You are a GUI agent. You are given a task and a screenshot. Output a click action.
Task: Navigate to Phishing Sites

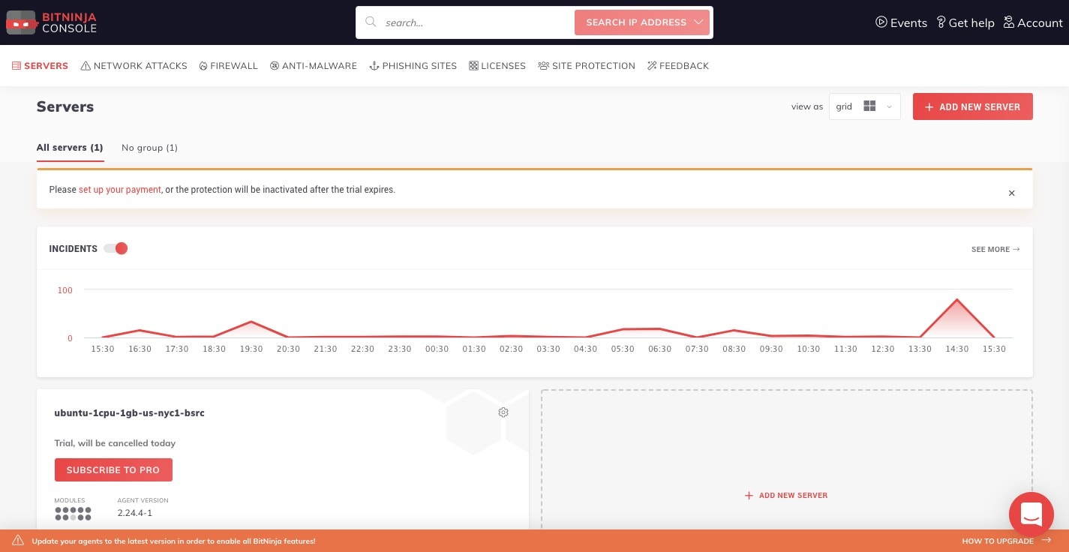click(413, 66)
